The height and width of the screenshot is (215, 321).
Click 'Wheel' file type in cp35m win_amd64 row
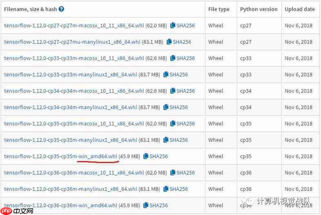[x=216, y=157]
